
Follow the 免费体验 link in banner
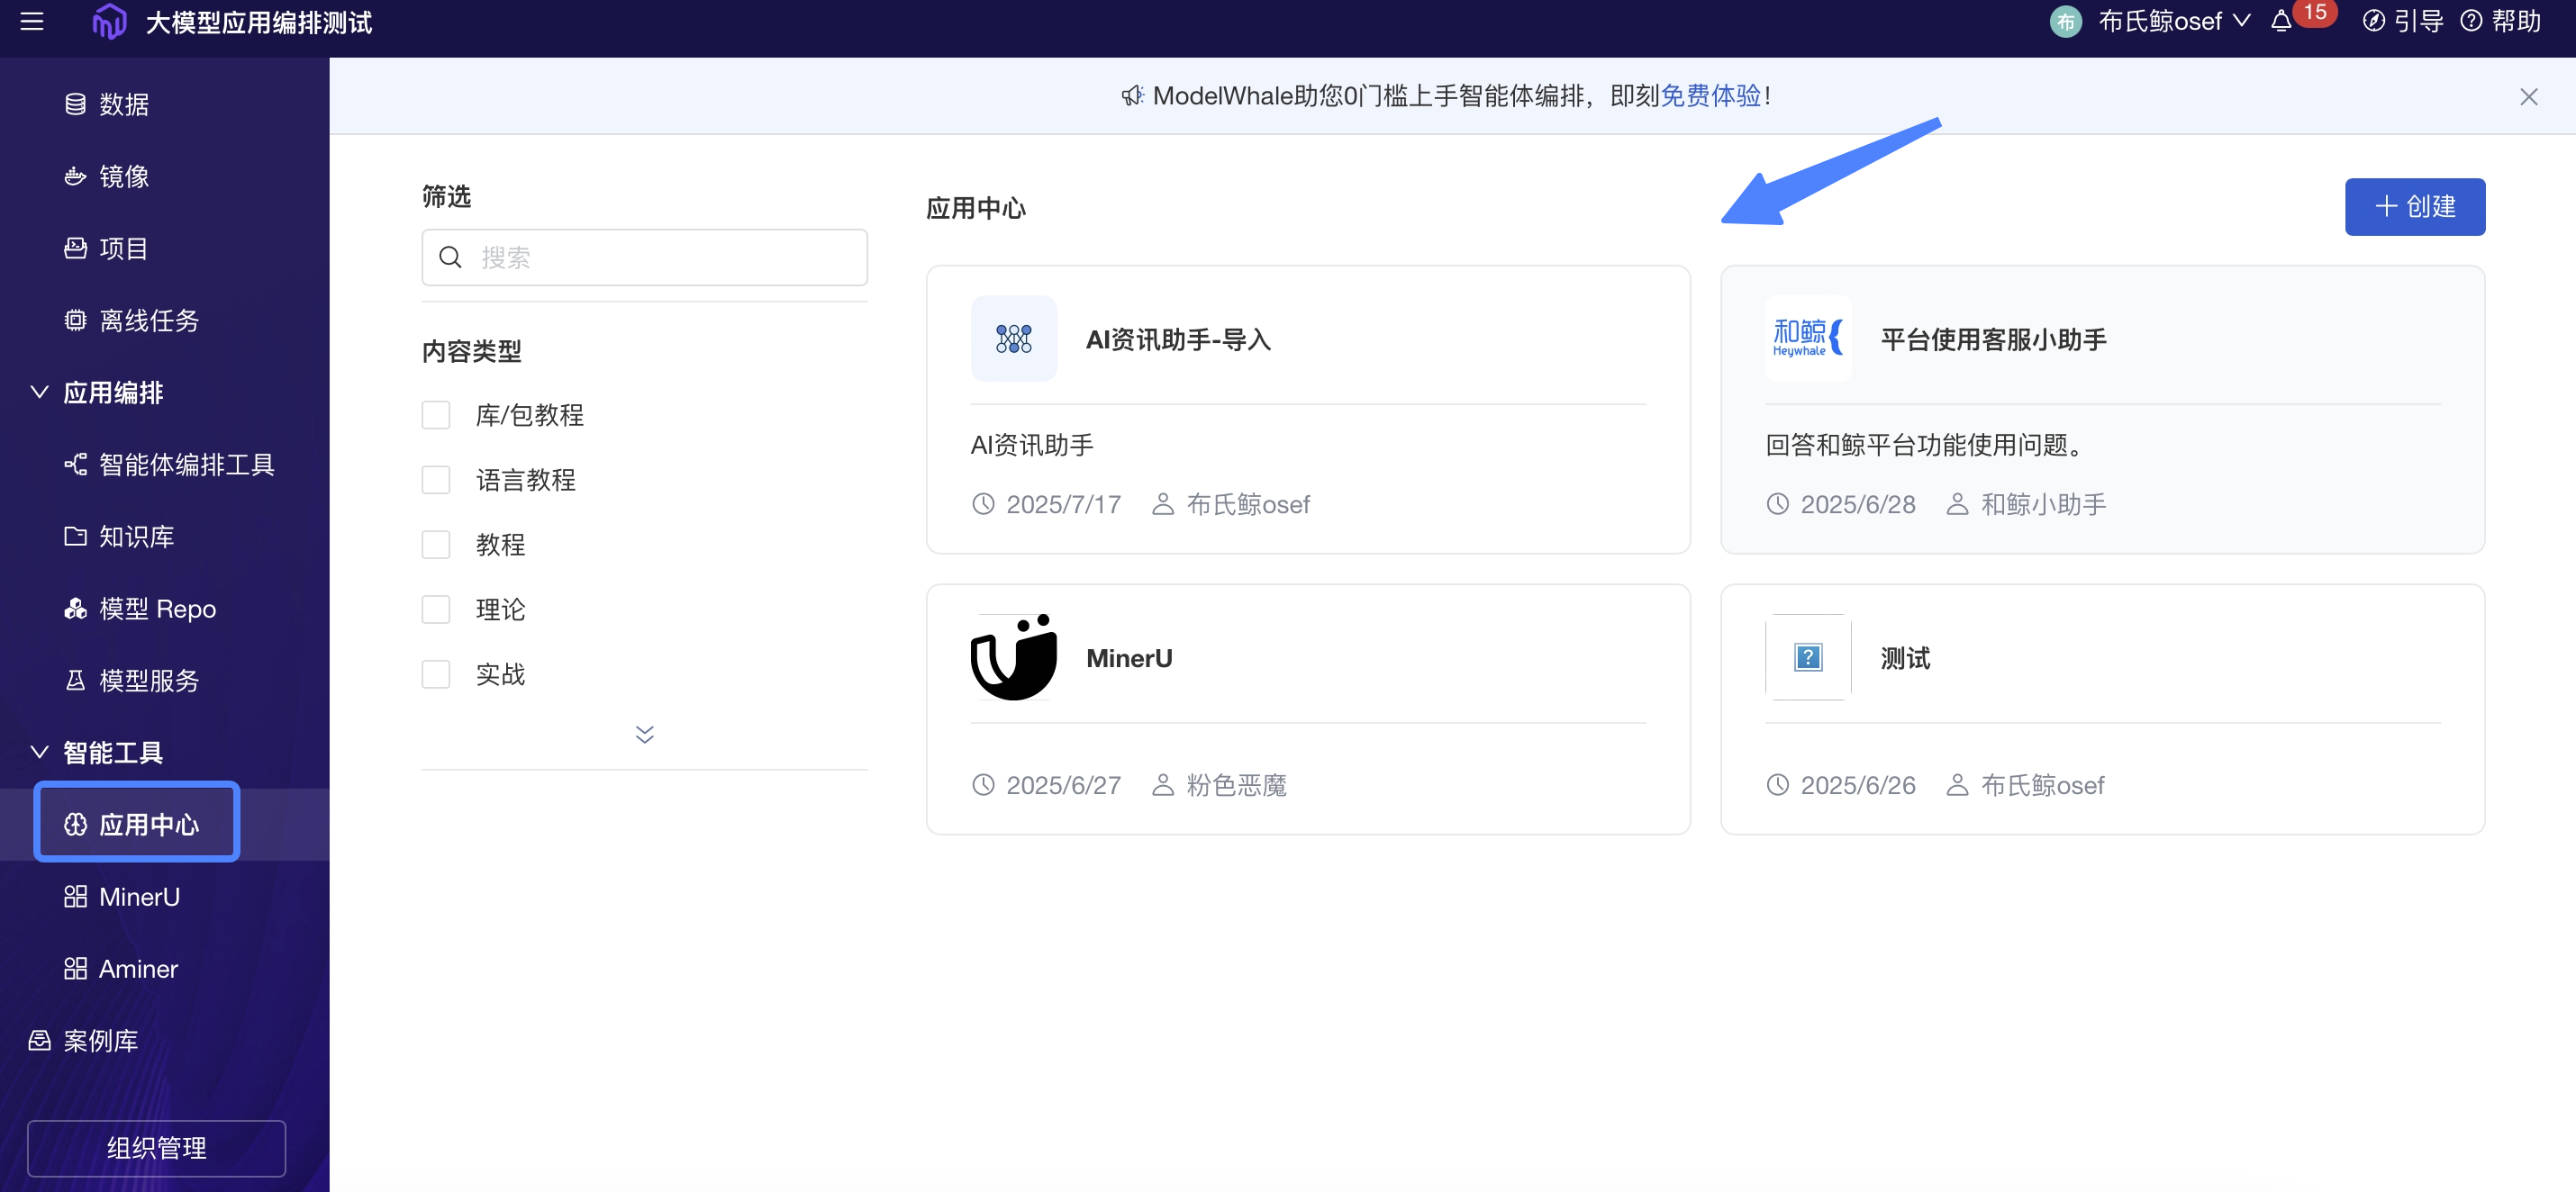(x=1710, y=96)
